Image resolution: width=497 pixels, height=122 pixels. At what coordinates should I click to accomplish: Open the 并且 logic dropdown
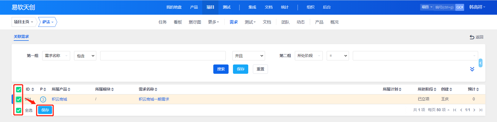coord(248,56)
